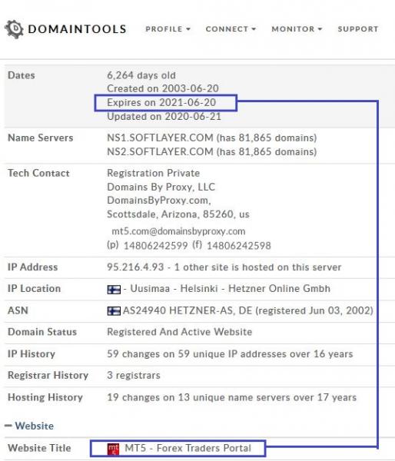Open the MONITOR dropdown menu
Screen dimensions: 395x461
pos(297,29)
